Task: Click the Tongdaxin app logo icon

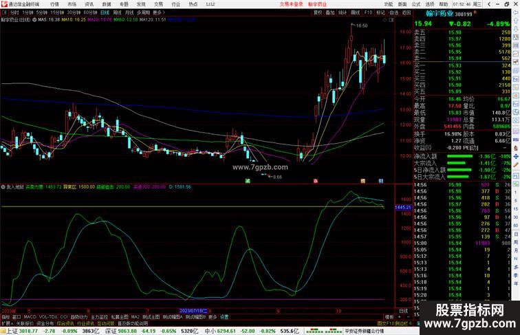Action: 4,4
